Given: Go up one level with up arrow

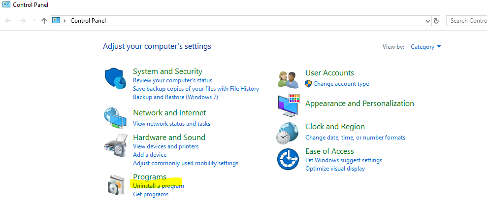Looking at the screenshot, I should (x=44, y=21).
